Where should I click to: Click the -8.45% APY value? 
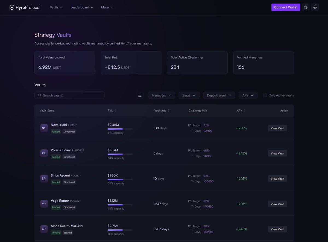[x=242, y=229]
